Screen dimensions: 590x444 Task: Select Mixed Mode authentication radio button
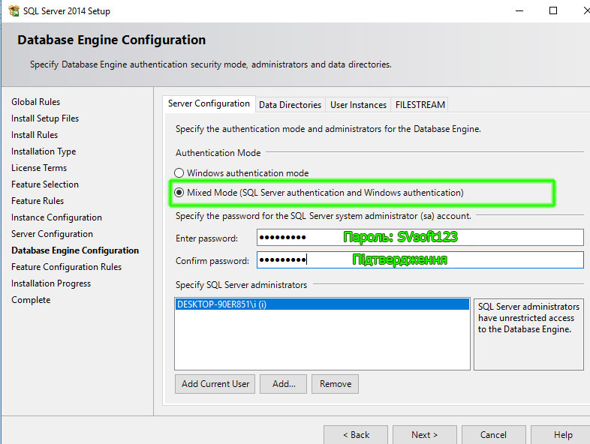179,193
